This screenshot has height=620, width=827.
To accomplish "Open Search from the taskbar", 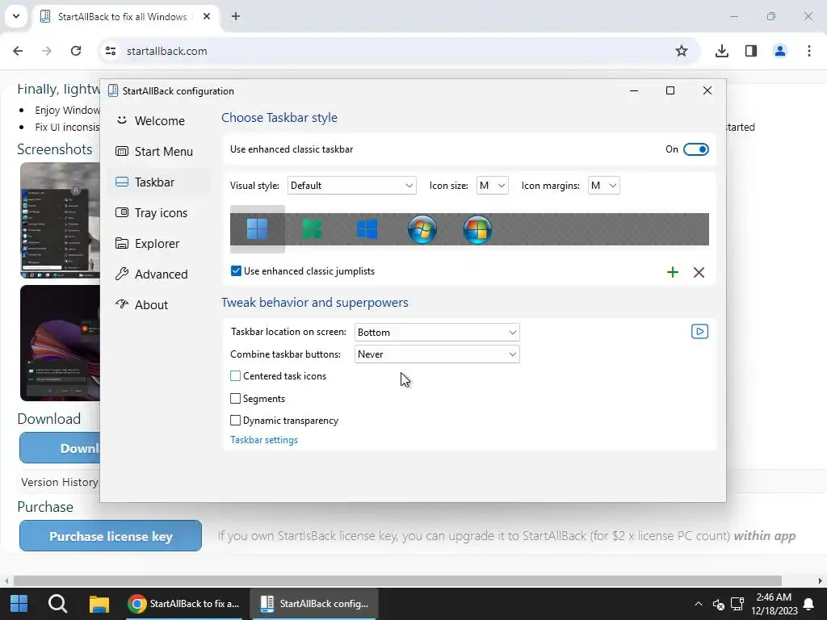I will (x=57, y=604).
